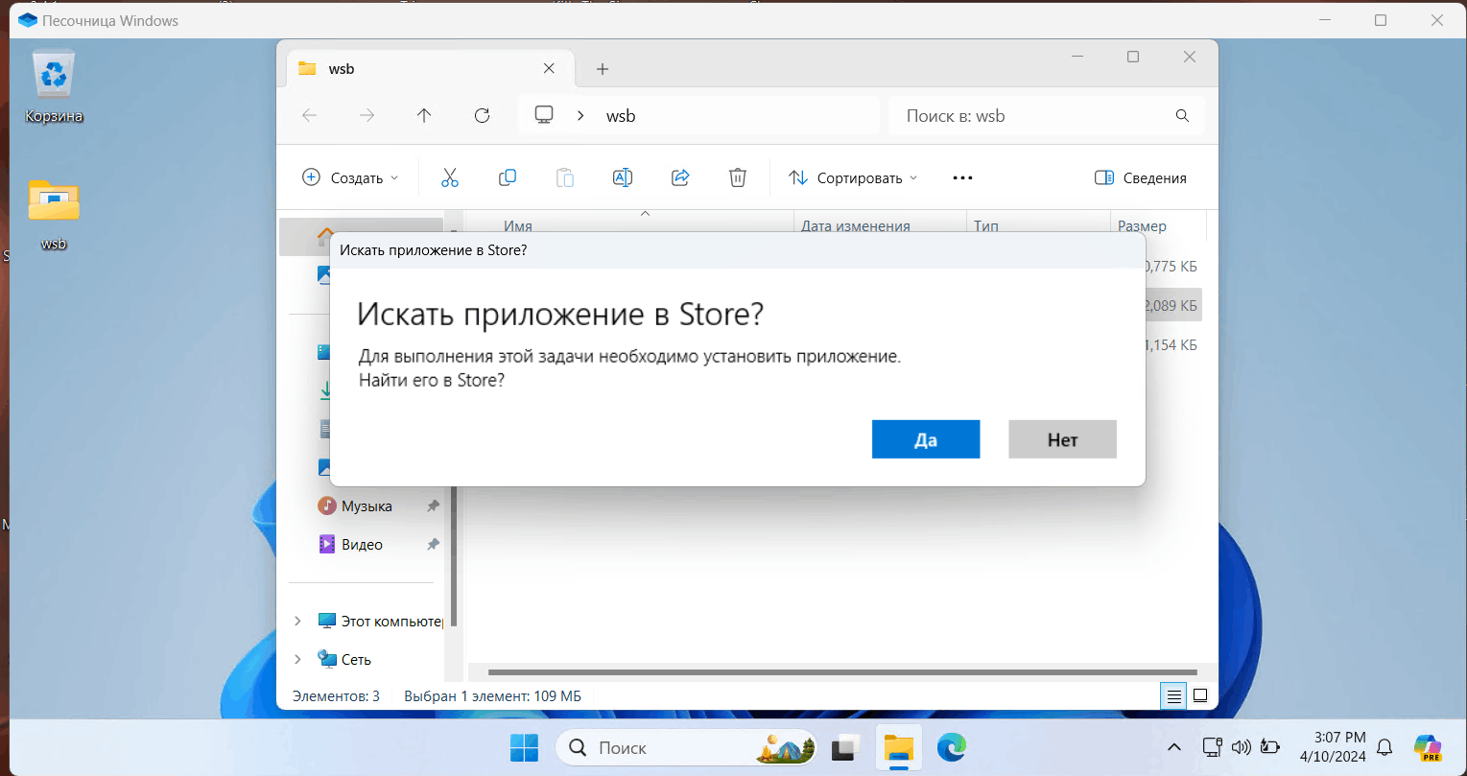Image resolution: width=1467 pixels, height=776 pixels.
Task: Open the three-dots more options menu
Action: pyautogui.click(x=962, y=177)
